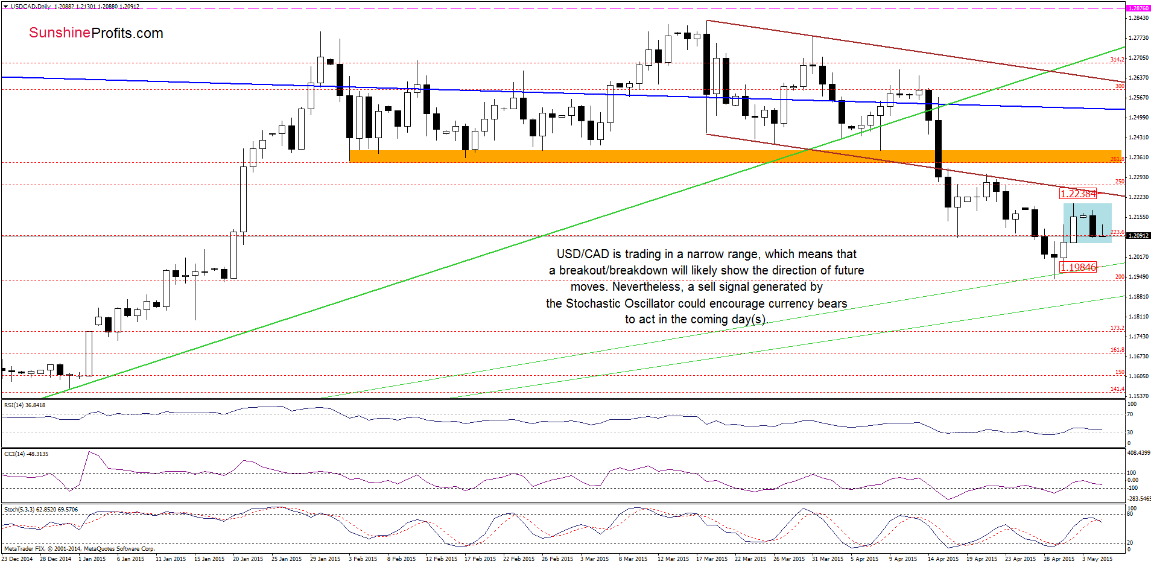This screenshot has height=564, width=1151.
Task: Click the light blue highlighted candle box
Action: point(1087,223)
